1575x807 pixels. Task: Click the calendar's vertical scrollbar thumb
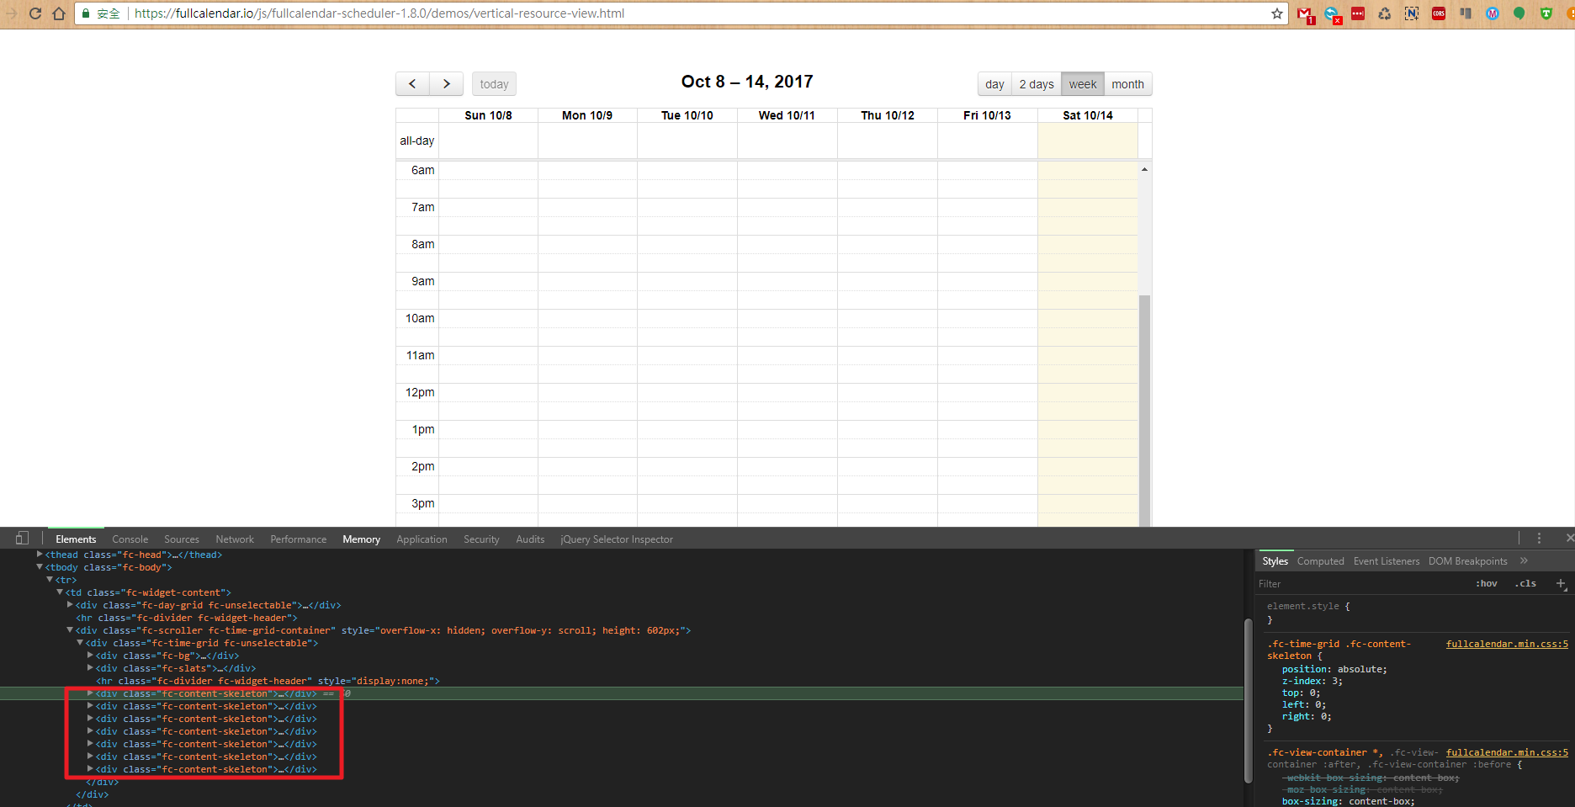click(1144, 411)
